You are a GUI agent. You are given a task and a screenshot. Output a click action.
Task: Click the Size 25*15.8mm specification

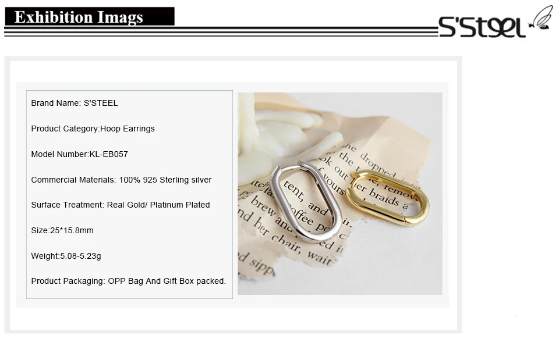click(62, 230)
